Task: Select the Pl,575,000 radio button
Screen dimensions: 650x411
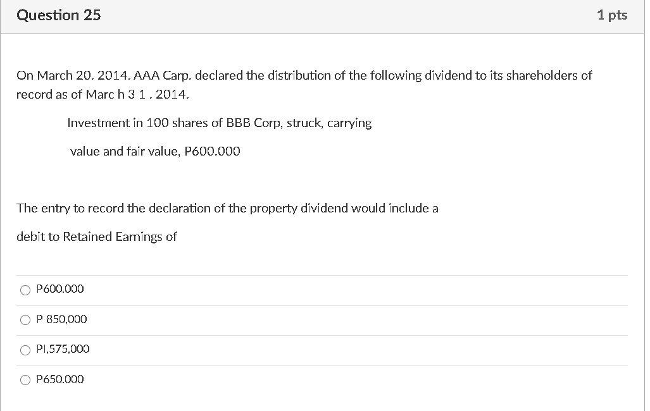Action: coord(25,350)
